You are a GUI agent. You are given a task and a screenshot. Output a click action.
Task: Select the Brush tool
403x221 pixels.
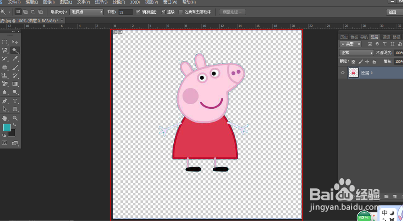(15, 68)
